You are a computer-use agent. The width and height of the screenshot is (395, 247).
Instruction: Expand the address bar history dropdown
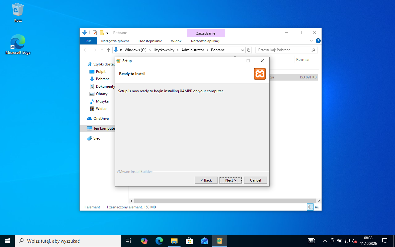point(243,50)
